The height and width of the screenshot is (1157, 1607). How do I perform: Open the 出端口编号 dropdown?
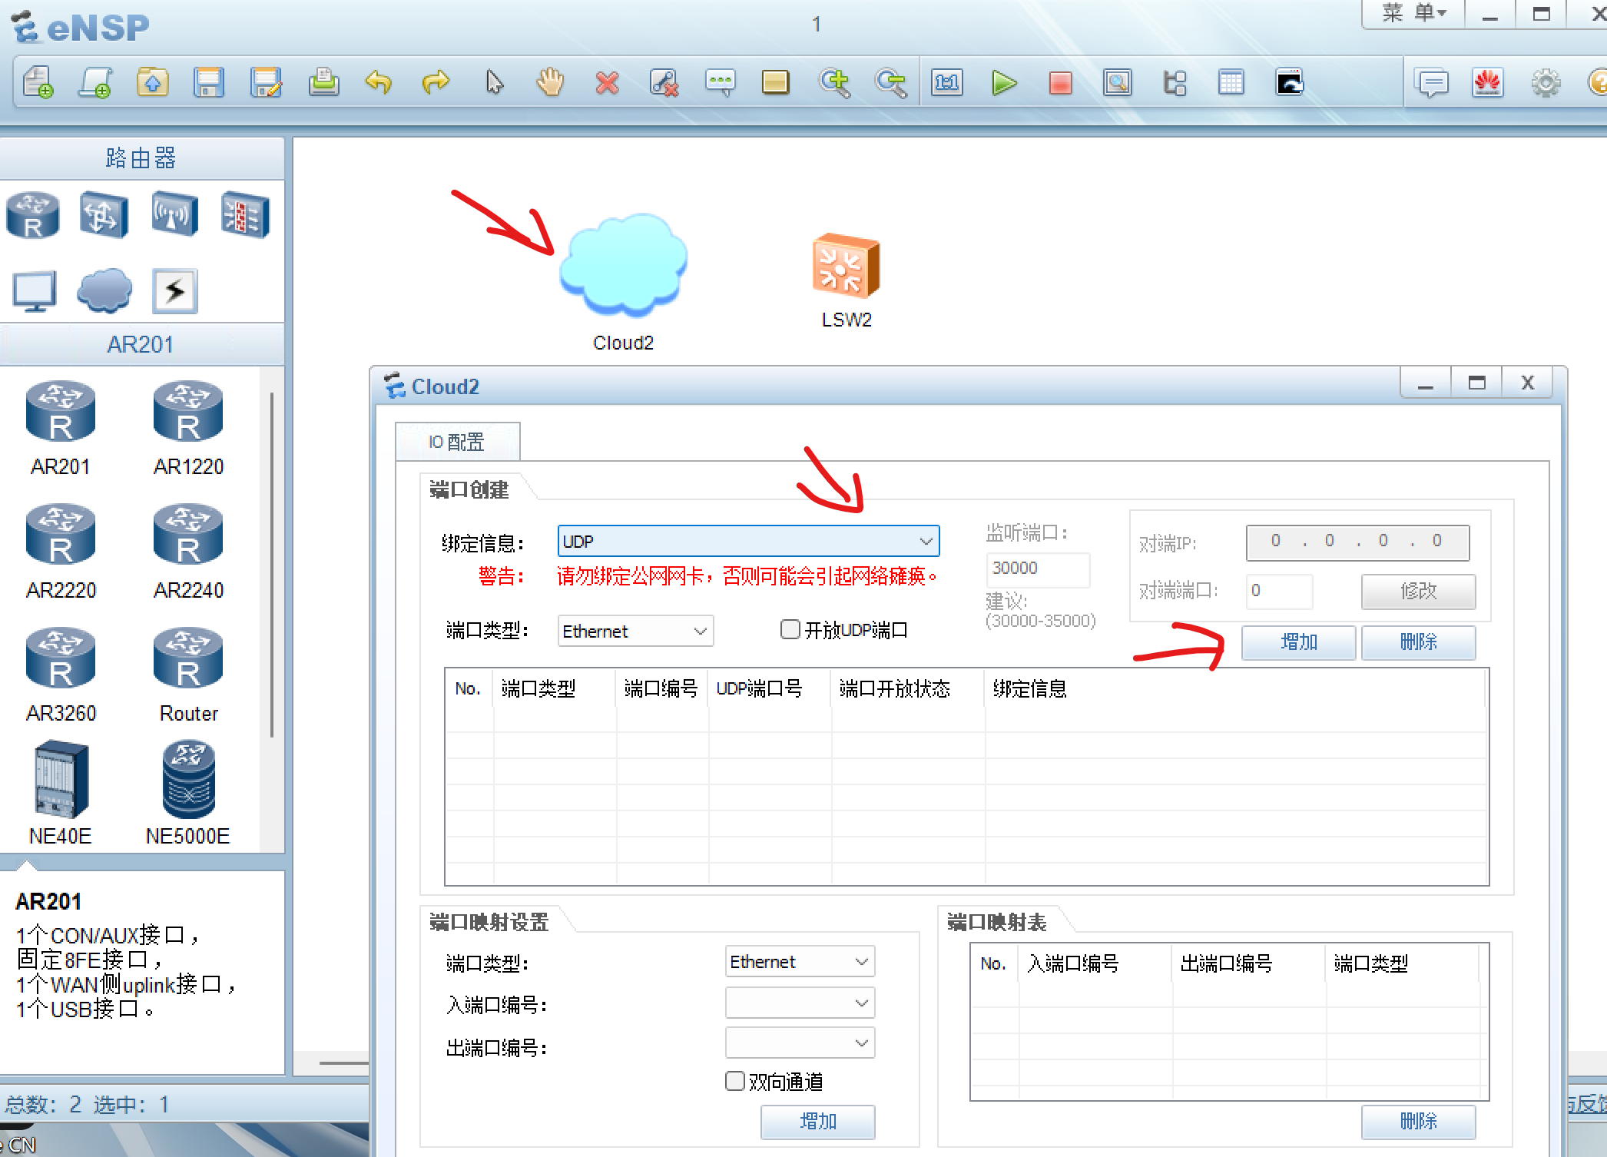tap(800, 1043)
